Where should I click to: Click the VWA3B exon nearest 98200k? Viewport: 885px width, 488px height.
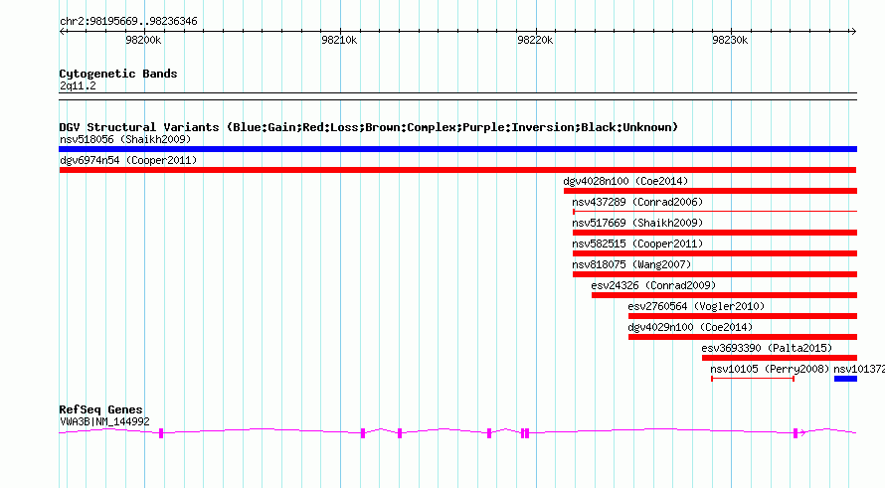point(161,433)
